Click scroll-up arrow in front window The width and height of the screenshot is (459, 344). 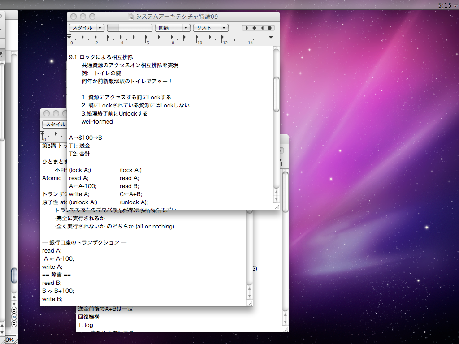276,192
